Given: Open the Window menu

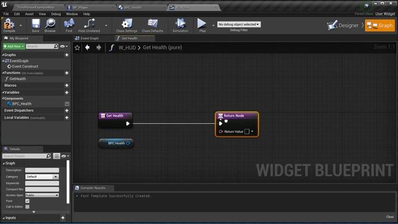Looking at the screenshot, I should [72, 14].
